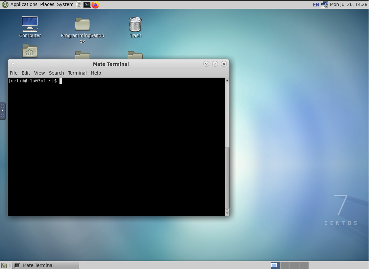
Task: Click the terminal scrollbar down arrow
Action: click(227, 213)
